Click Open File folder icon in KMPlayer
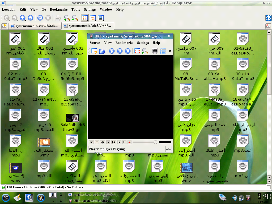The image size is (272, 204). [x=102, y=51]
